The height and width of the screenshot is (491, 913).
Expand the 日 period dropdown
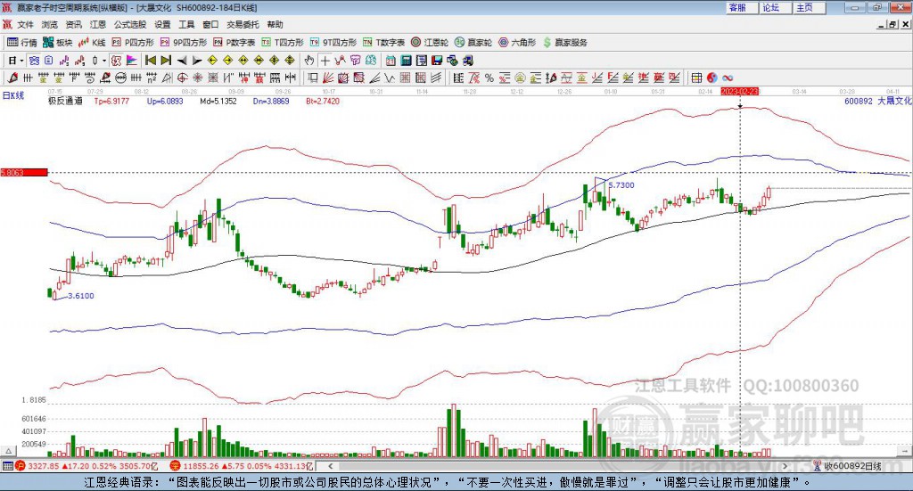[x=21, y=61]
